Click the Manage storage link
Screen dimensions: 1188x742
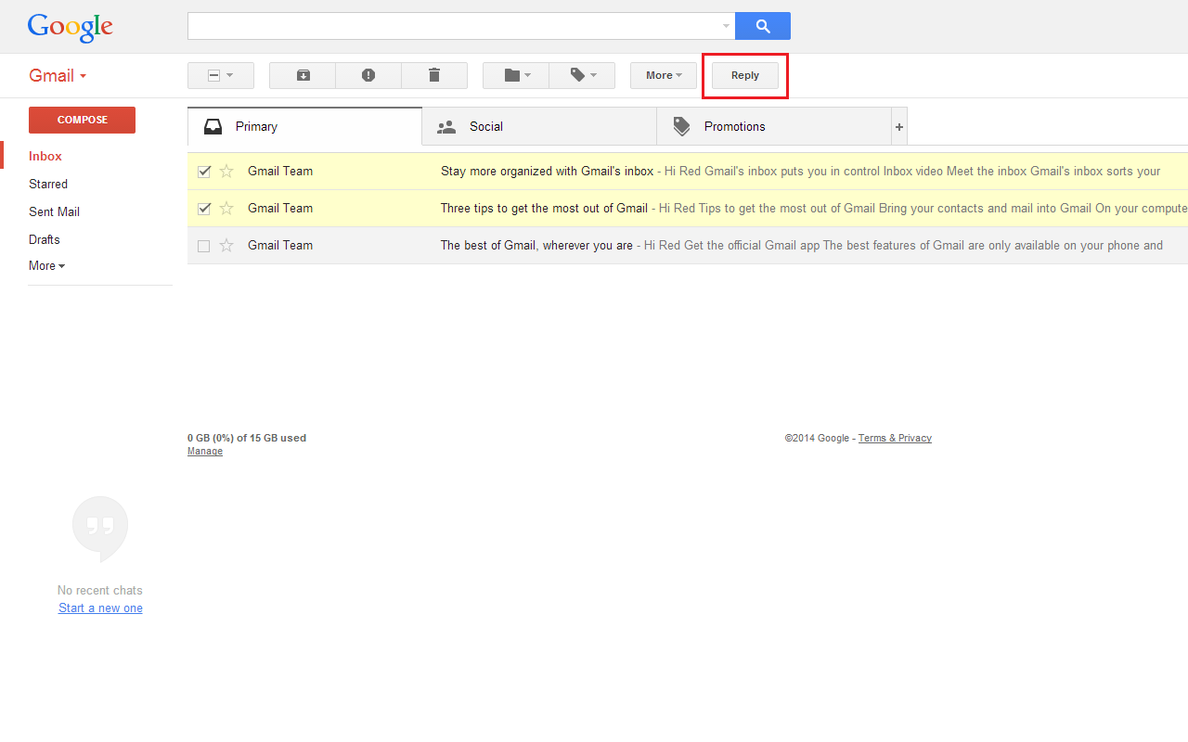pos(205,452)
